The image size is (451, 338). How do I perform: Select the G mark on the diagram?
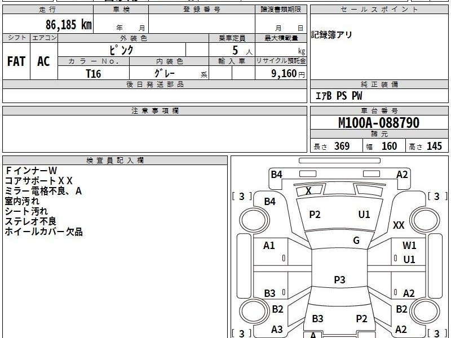coord(356,241)
